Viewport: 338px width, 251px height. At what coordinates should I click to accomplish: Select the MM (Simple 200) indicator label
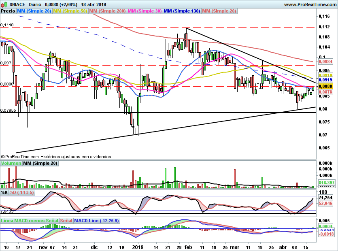click(x=107, y=11)
